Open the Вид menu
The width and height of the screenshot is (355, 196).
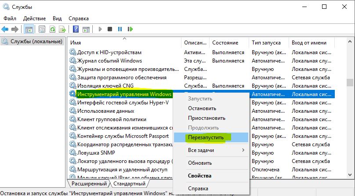pos(57,18)
